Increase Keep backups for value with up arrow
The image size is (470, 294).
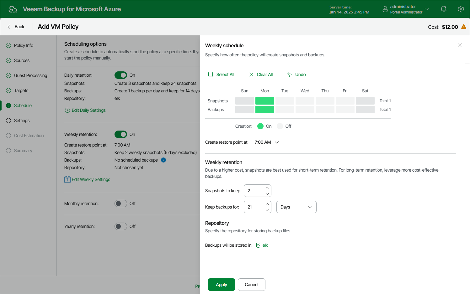click(267, 204)
